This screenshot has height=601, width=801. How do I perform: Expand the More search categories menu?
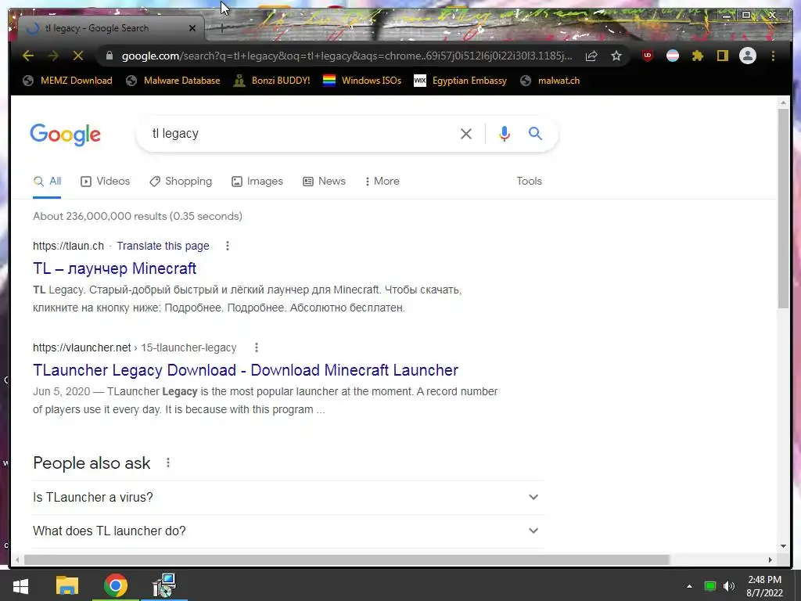coord(382,181)
